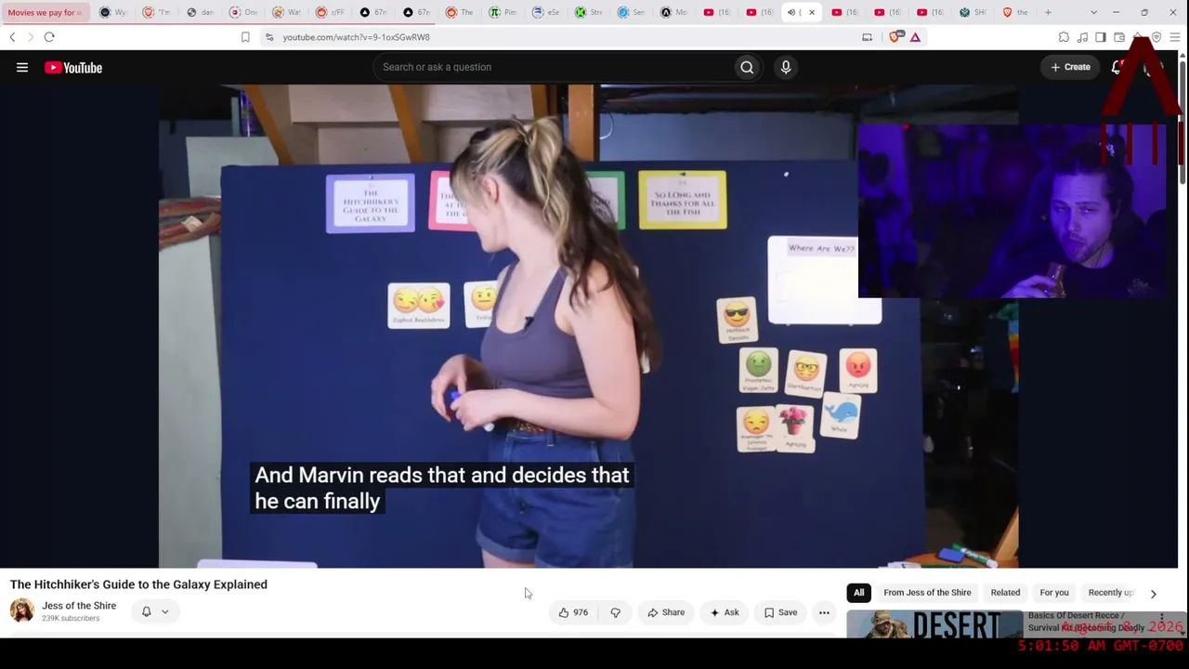The image size is (1189, 669).
Task: Click the '239K subscribers' text
Action: point(71,619)
